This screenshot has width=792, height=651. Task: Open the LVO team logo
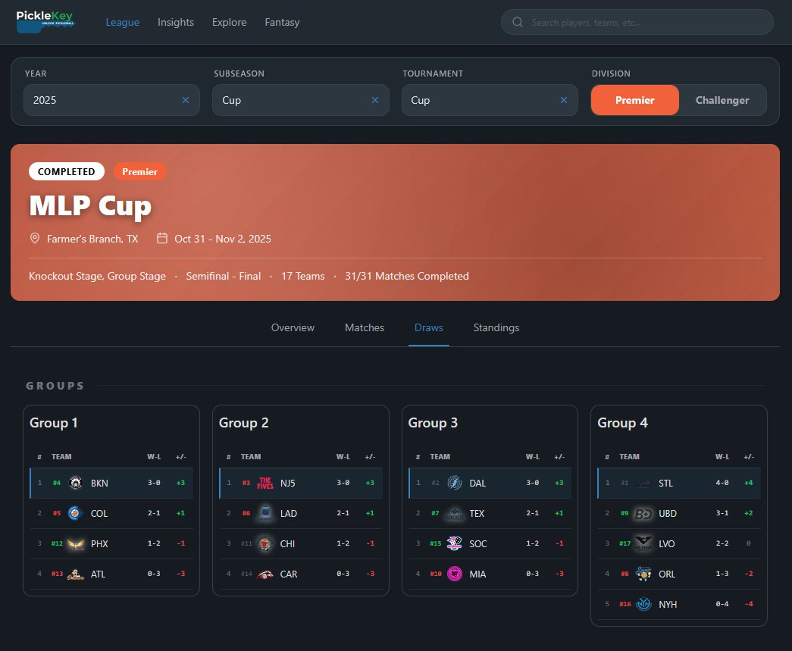point(643,543)
